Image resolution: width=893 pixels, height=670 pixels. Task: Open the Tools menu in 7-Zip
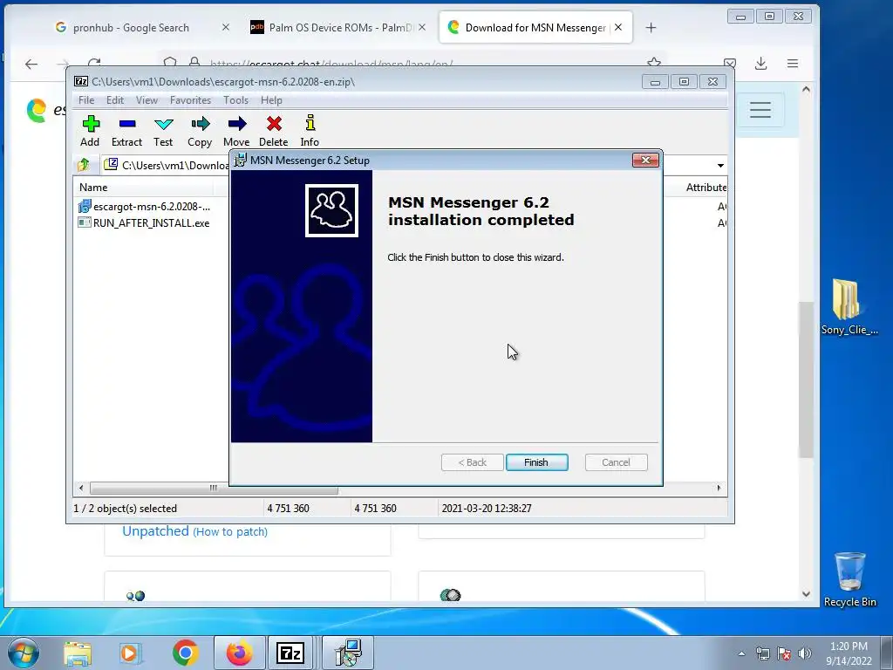[x=235, y=100]
